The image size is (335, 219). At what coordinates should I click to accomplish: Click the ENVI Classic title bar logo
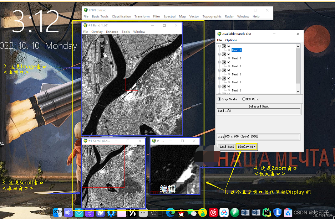(86, 10)
